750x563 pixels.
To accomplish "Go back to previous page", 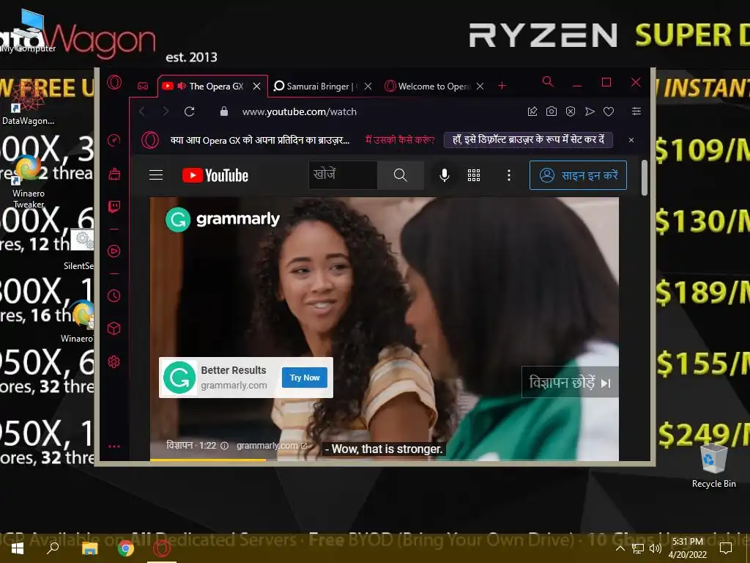I will 142,111.
